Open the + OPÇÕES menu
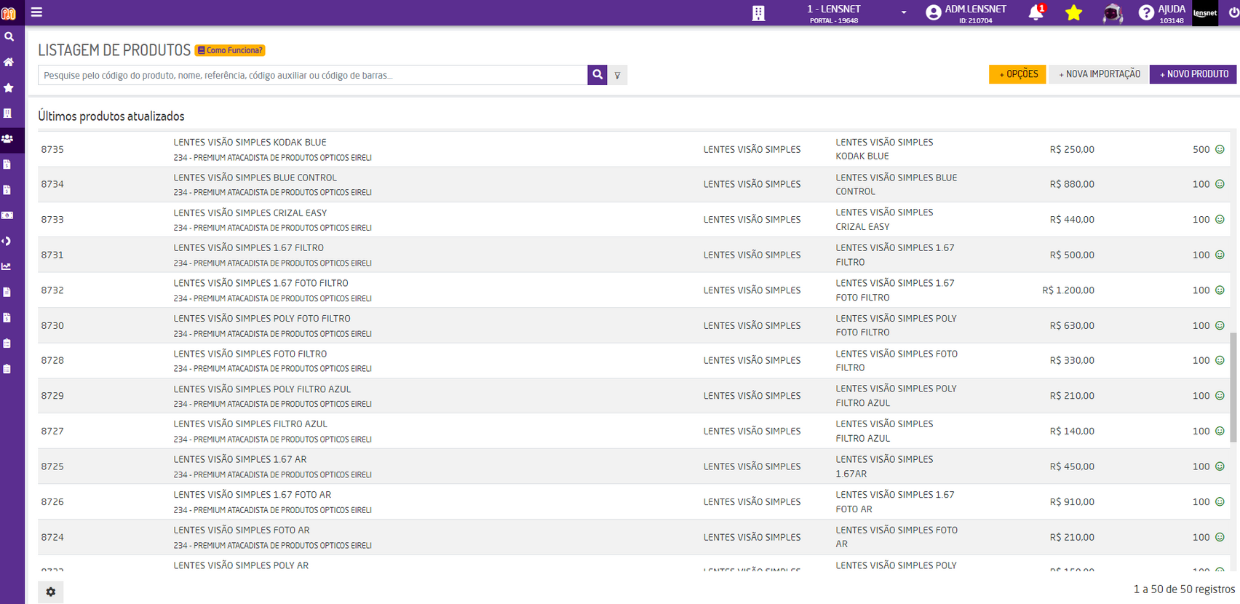The width and height of the screenshot is (1240, 604). (x=1017, y=74)
